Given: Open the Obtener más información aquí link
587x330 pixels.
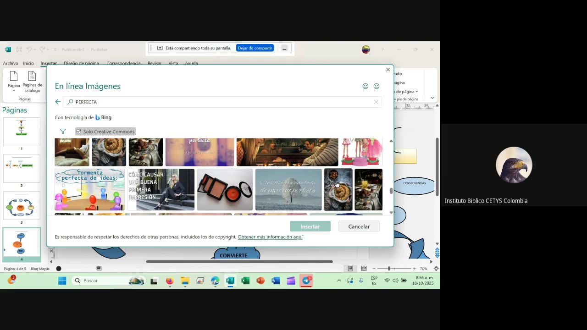Looking at the screenshot, I should (x=270, y=237).
